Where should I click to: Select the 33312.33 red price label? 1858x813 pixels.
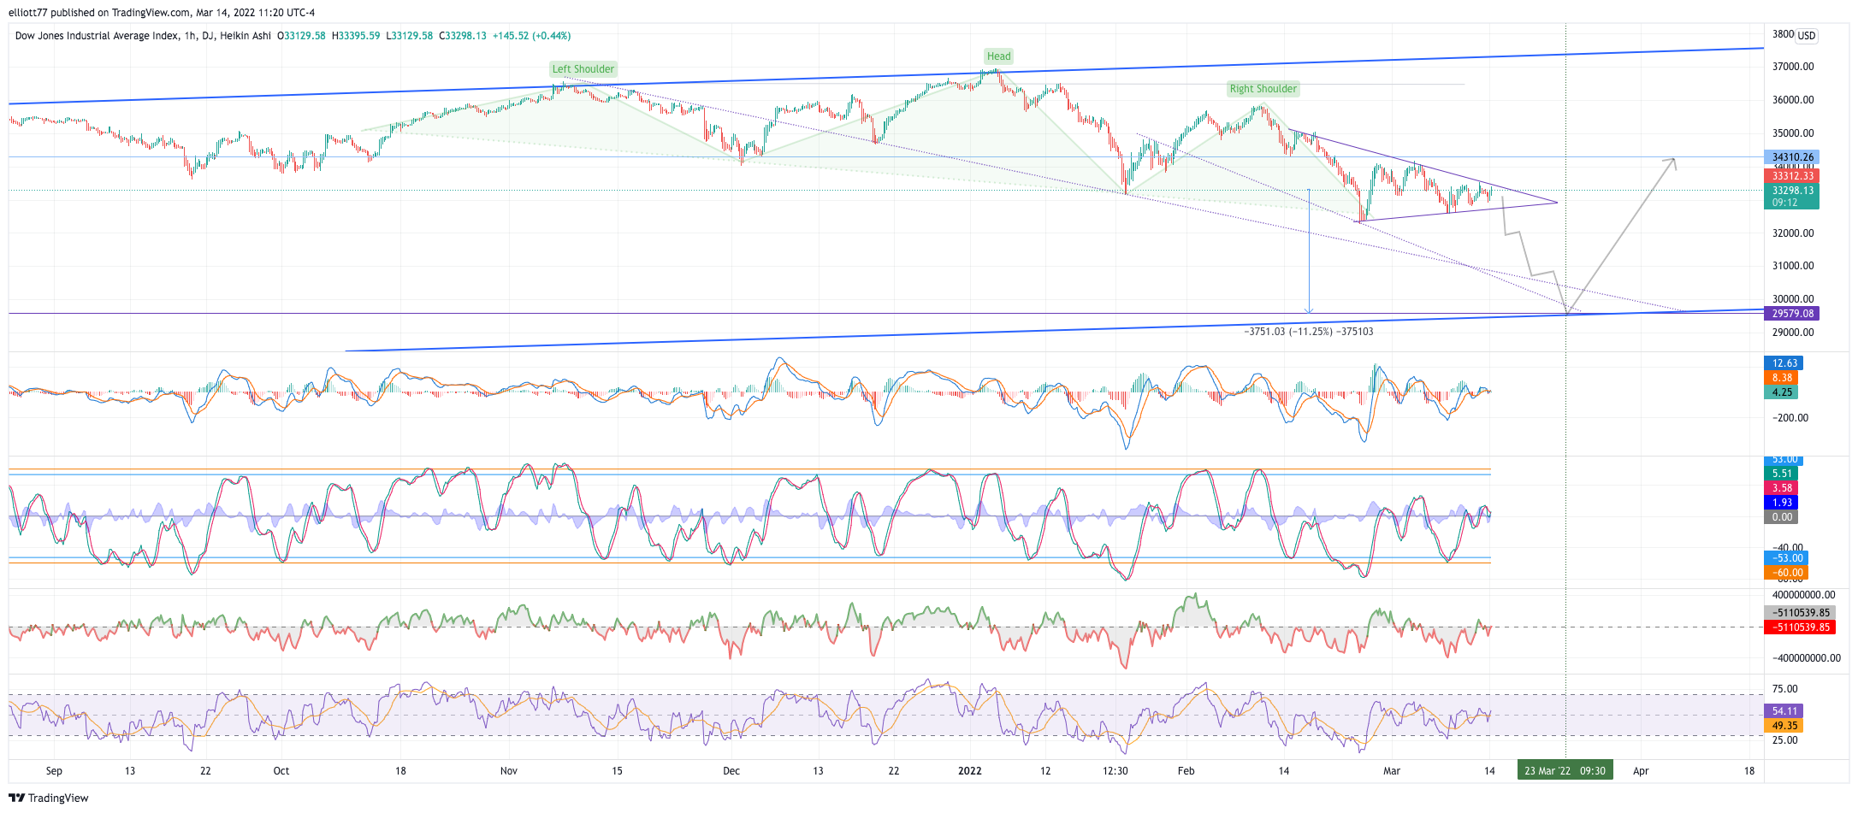point(1792,176)
